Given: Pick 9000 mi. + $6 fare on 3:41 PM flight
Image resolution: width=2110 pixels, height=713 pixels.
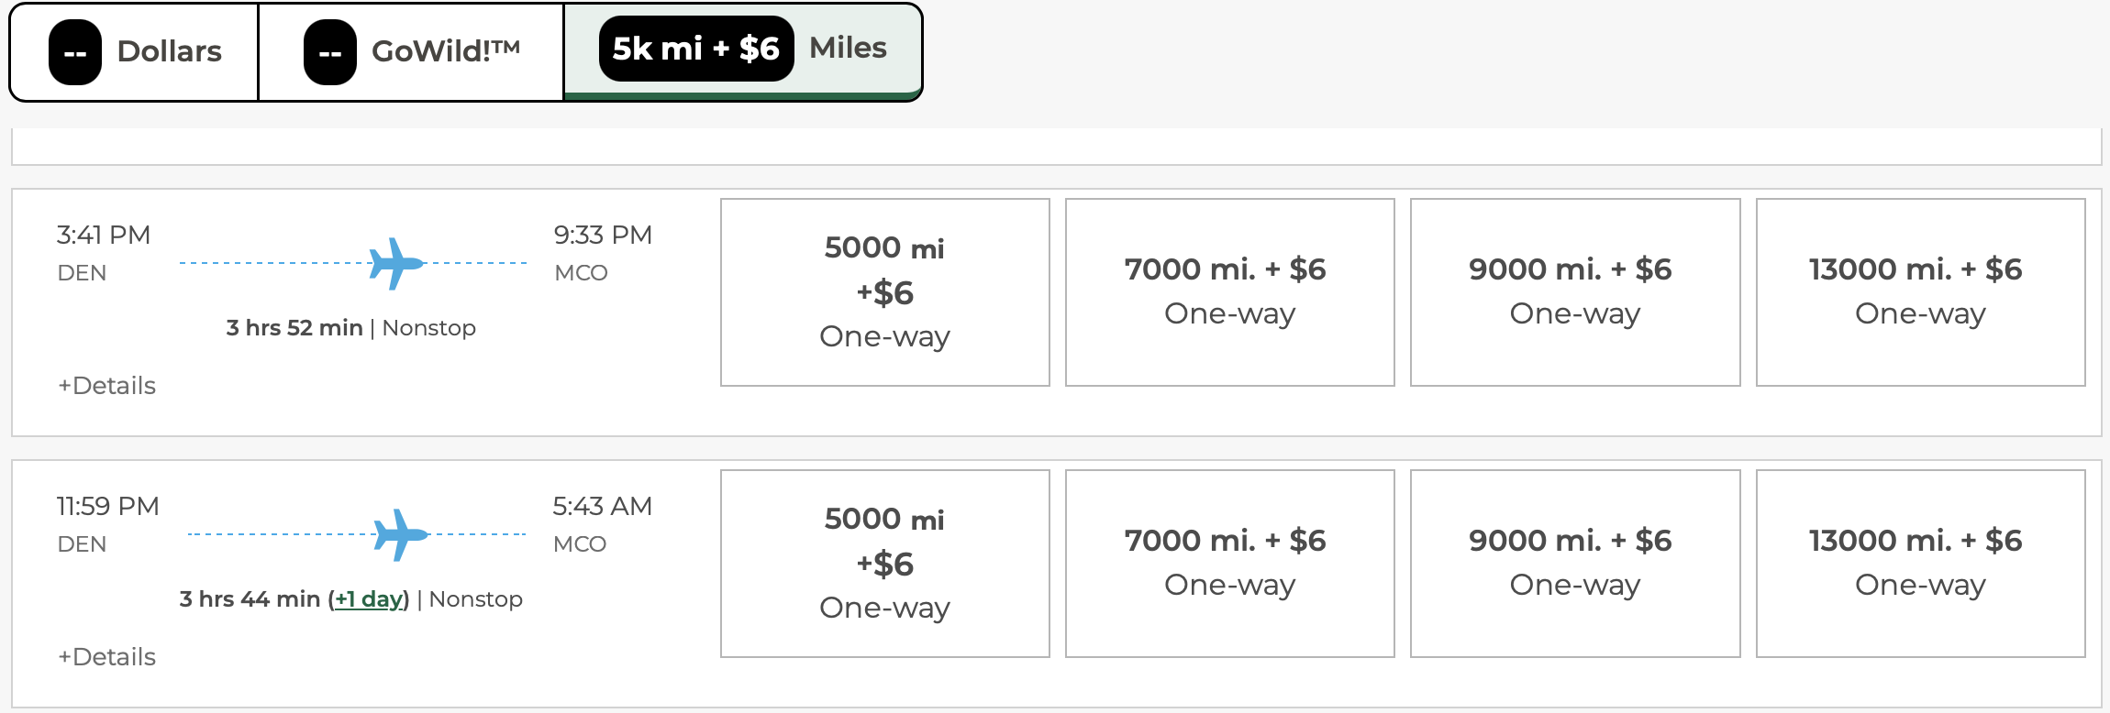Looking at the screenshot, I should click(1574, 292).
